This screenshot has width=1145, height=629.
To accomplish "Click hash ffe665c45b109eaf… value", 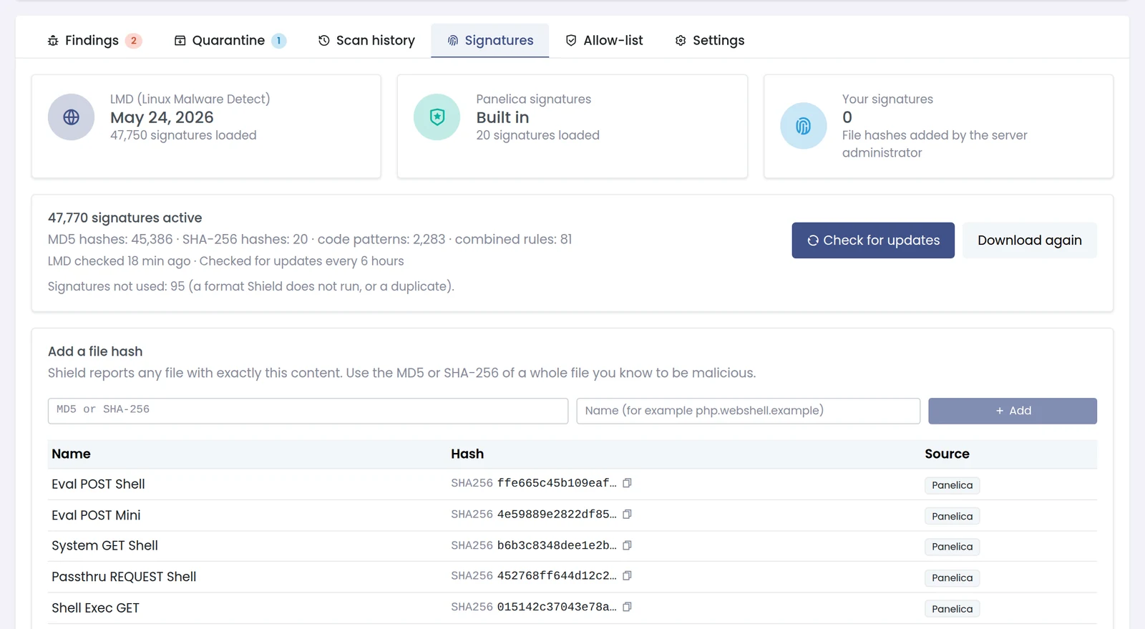I will [557, 483].
